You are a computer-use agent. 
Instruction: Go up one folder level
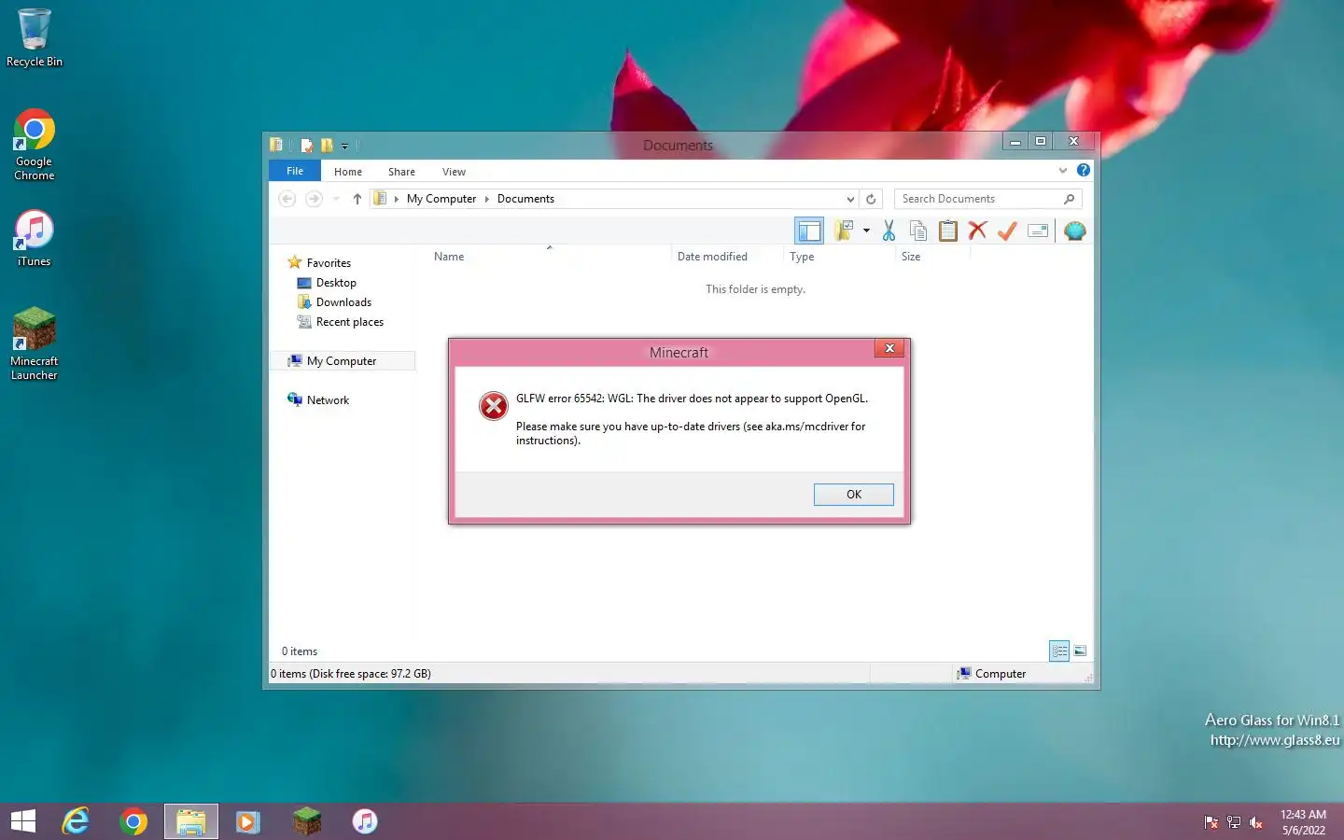(x=357, y=199)
